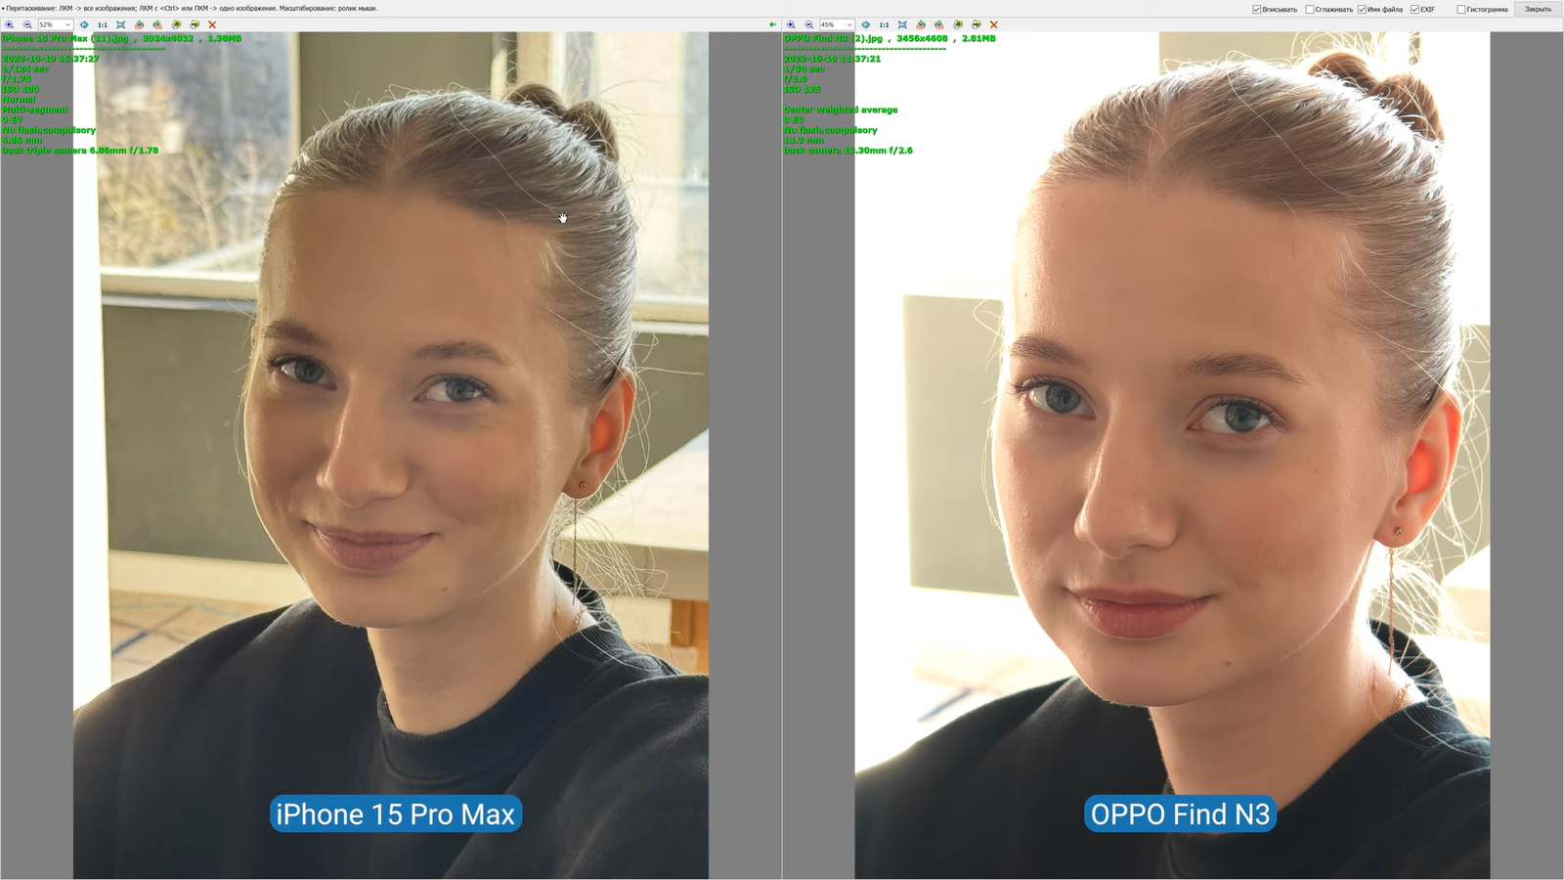Zoom out on the left iPhone image
This screenshot has height=880, width=1564.
(x=27, y=24)
